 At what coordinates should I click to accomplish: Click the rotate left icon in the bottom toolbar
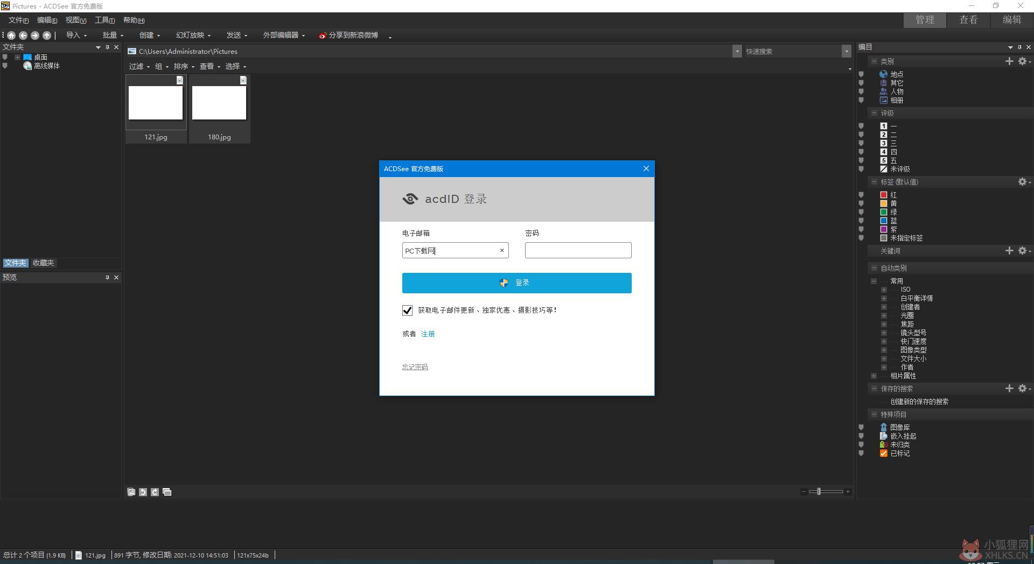point(143,492)
